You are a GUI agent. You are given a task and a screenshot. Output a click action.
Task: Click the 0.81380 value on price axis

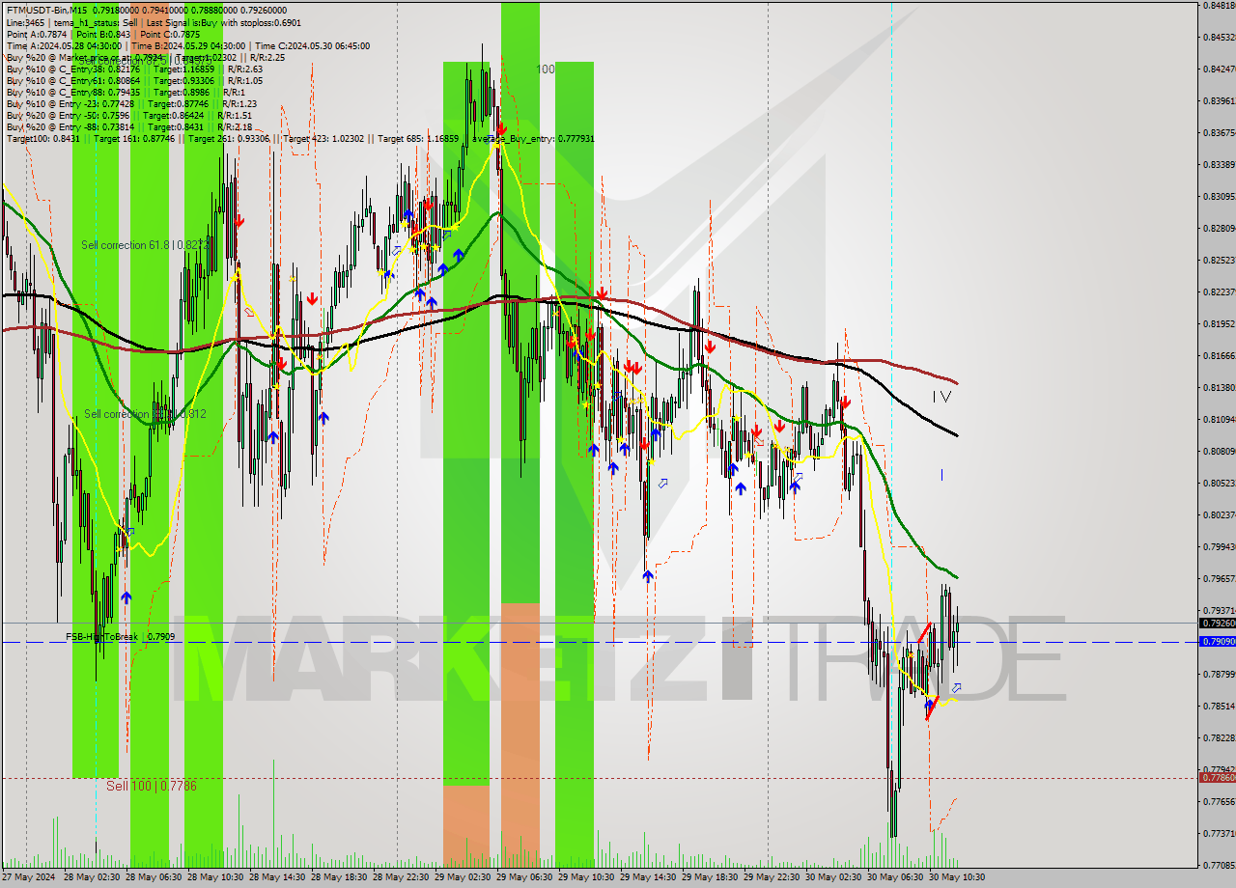pos(1219,387)
